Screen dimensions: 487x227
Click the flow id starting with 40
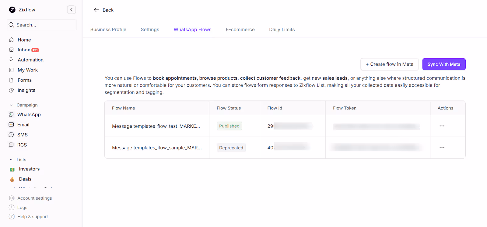tap(288, 148)
